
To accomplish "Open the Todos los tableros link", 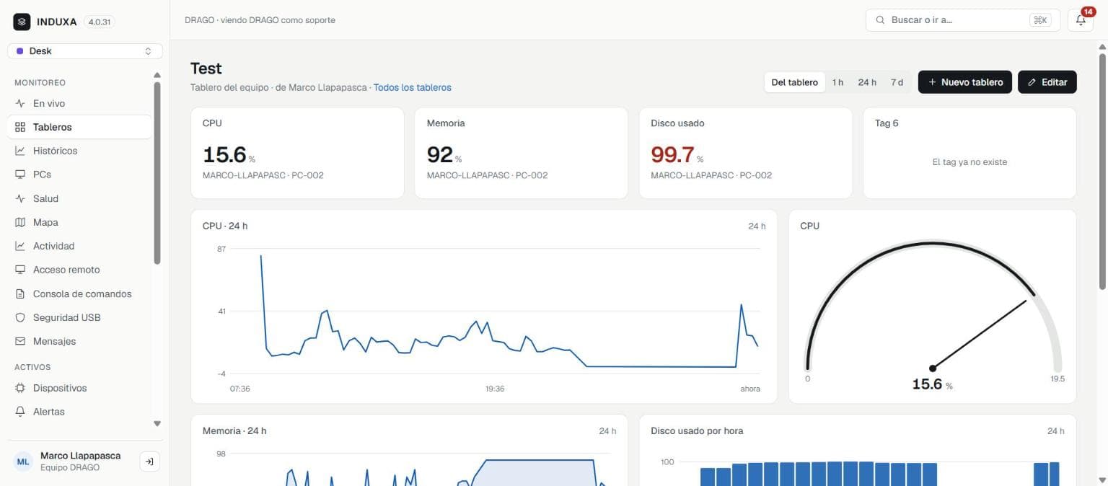I will (413, 87).
